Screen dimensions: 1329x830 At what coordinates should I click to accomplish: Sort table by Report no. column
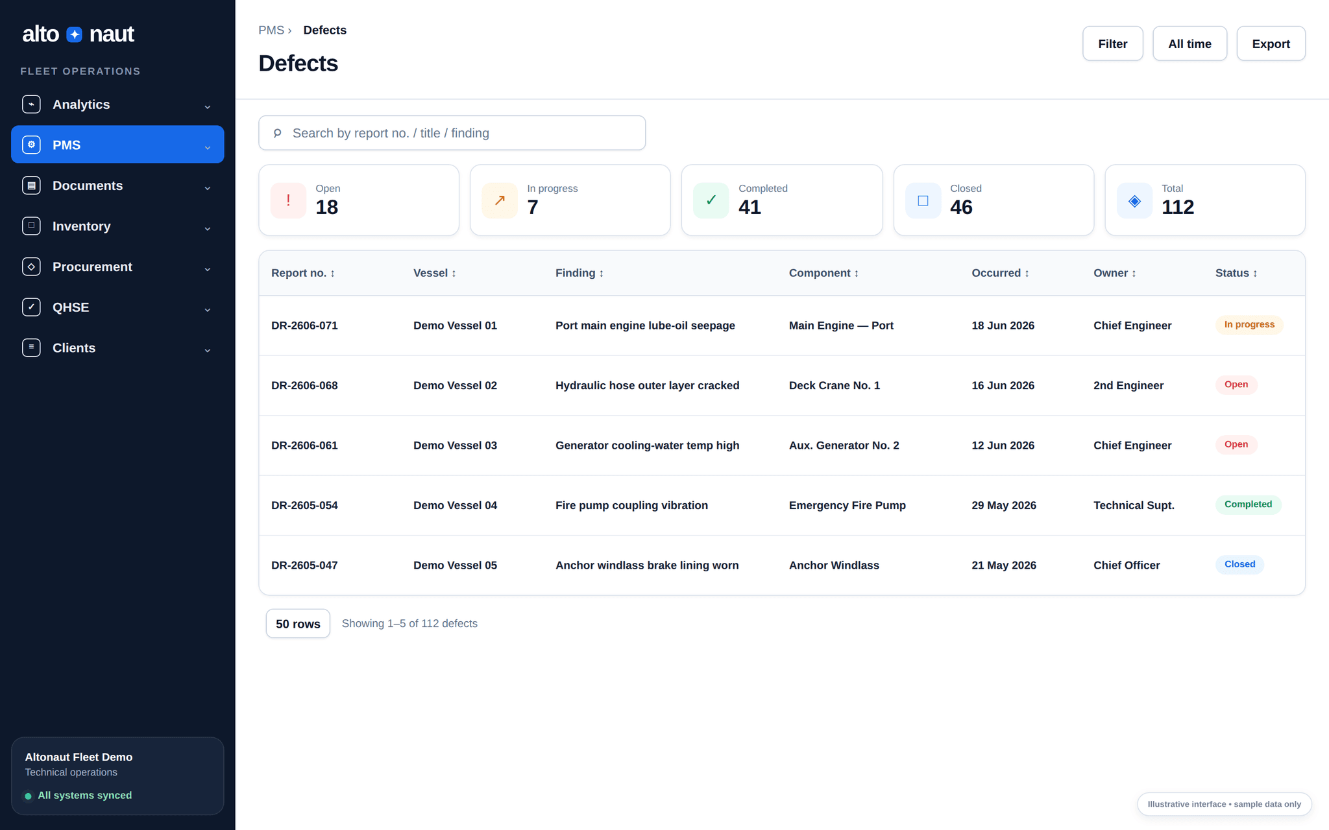click(x=303, y=273)
